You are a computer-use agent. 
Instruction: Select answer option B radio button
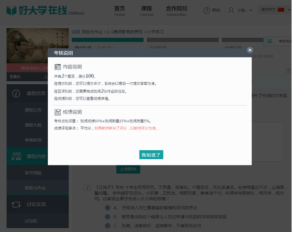tap(108, 216)
